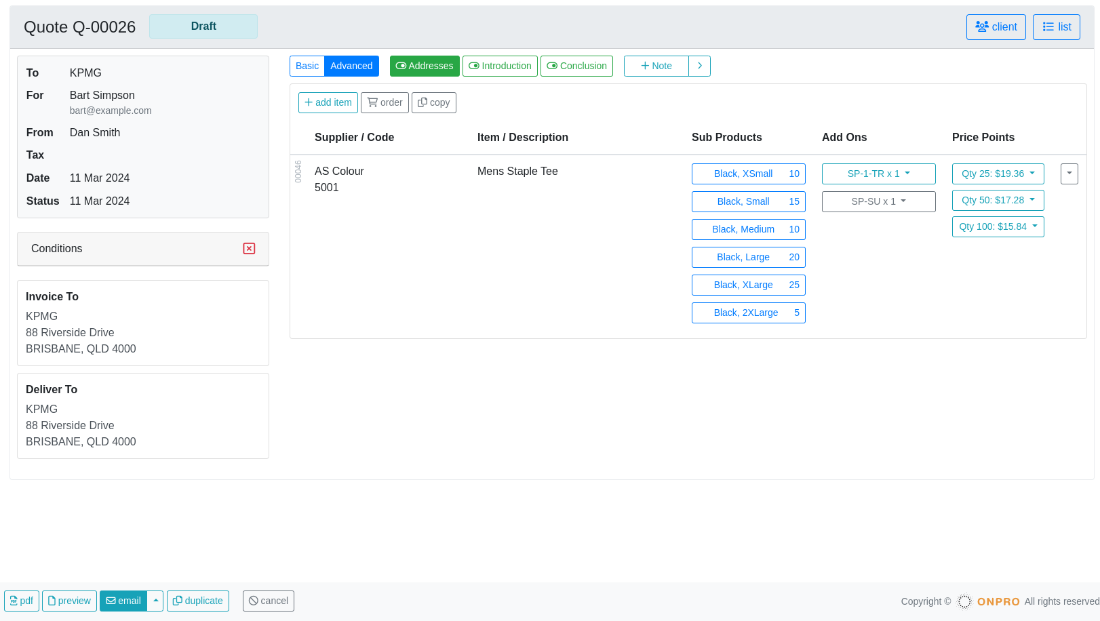This screenshot has height=621, width=1100.
Task: Open the item row actions caret
Action: tap(1069, 174)
